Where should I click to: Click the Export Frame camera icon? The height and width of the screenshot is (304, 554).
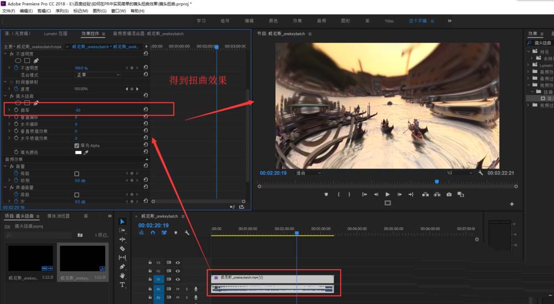tap(449, 194)
